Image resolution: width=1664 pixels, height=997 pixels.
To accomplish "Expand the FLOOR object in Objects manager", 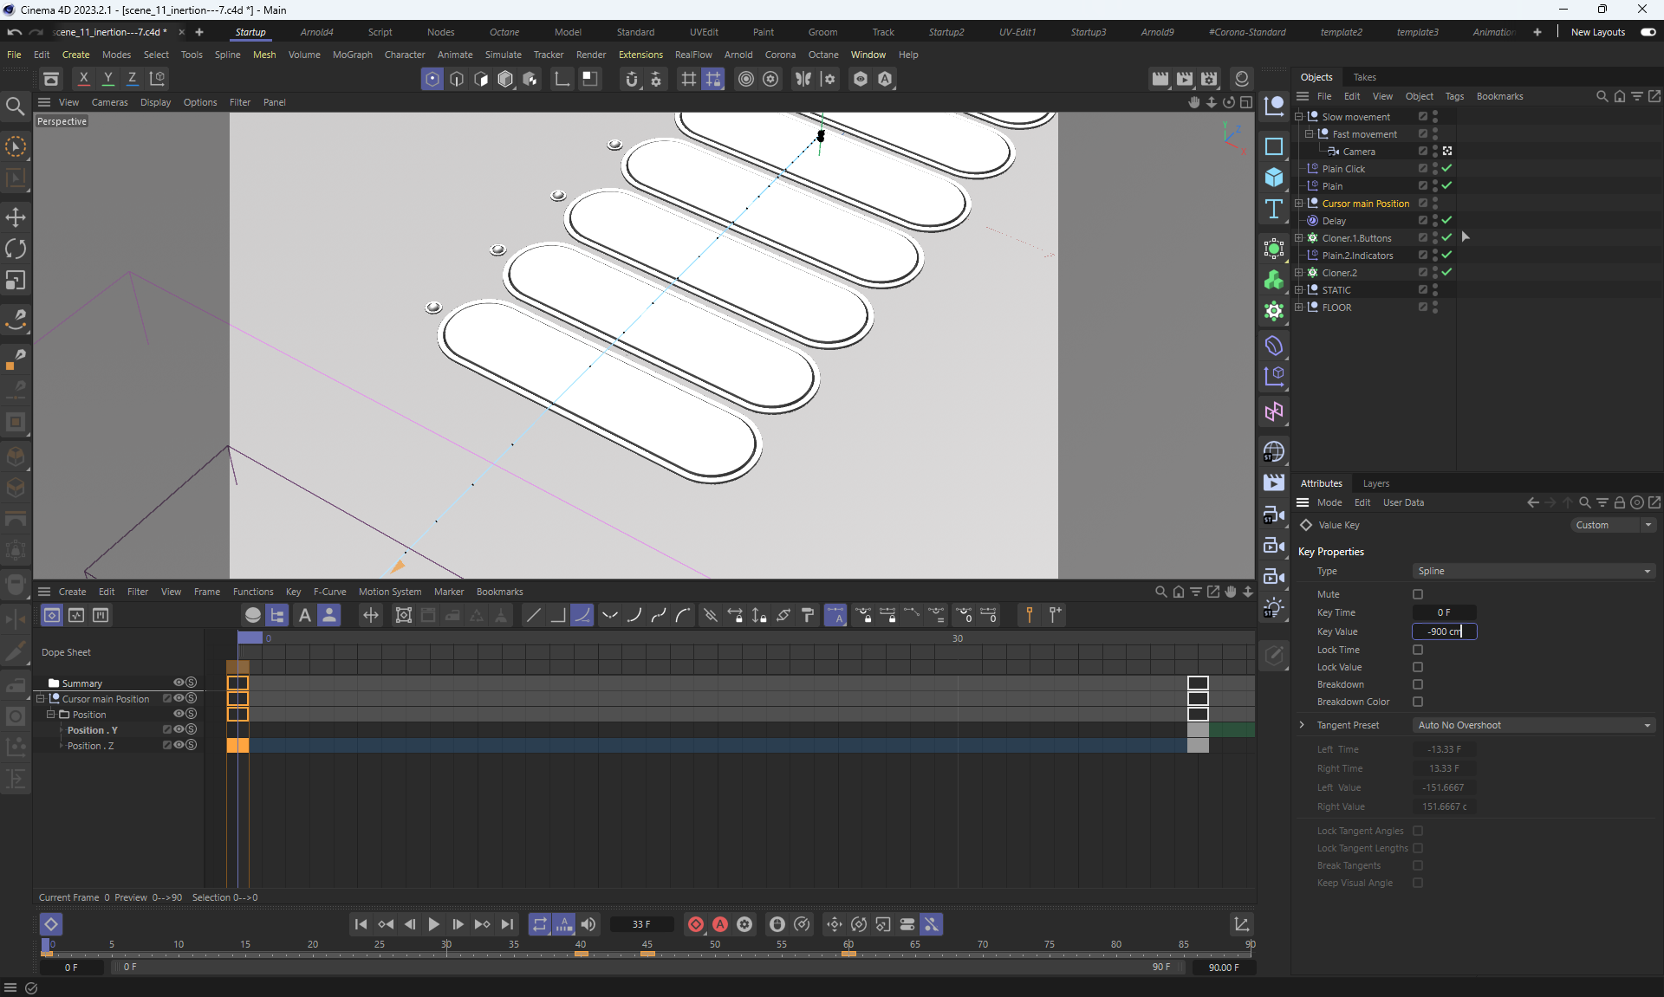I will tap(1298, 308).
